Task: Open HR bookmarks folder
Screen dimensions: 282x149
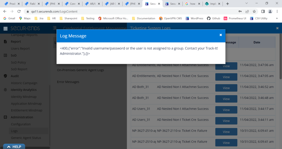Action: 51,18
